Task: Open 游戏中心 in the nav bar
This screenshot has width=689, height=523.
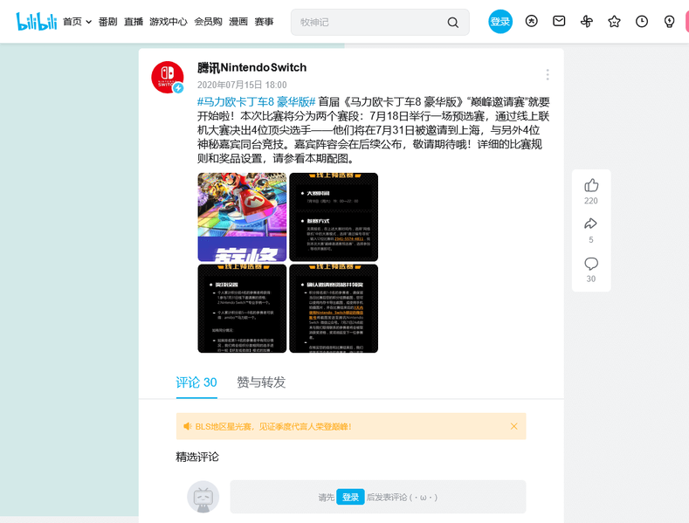Action: pos(169,22)
